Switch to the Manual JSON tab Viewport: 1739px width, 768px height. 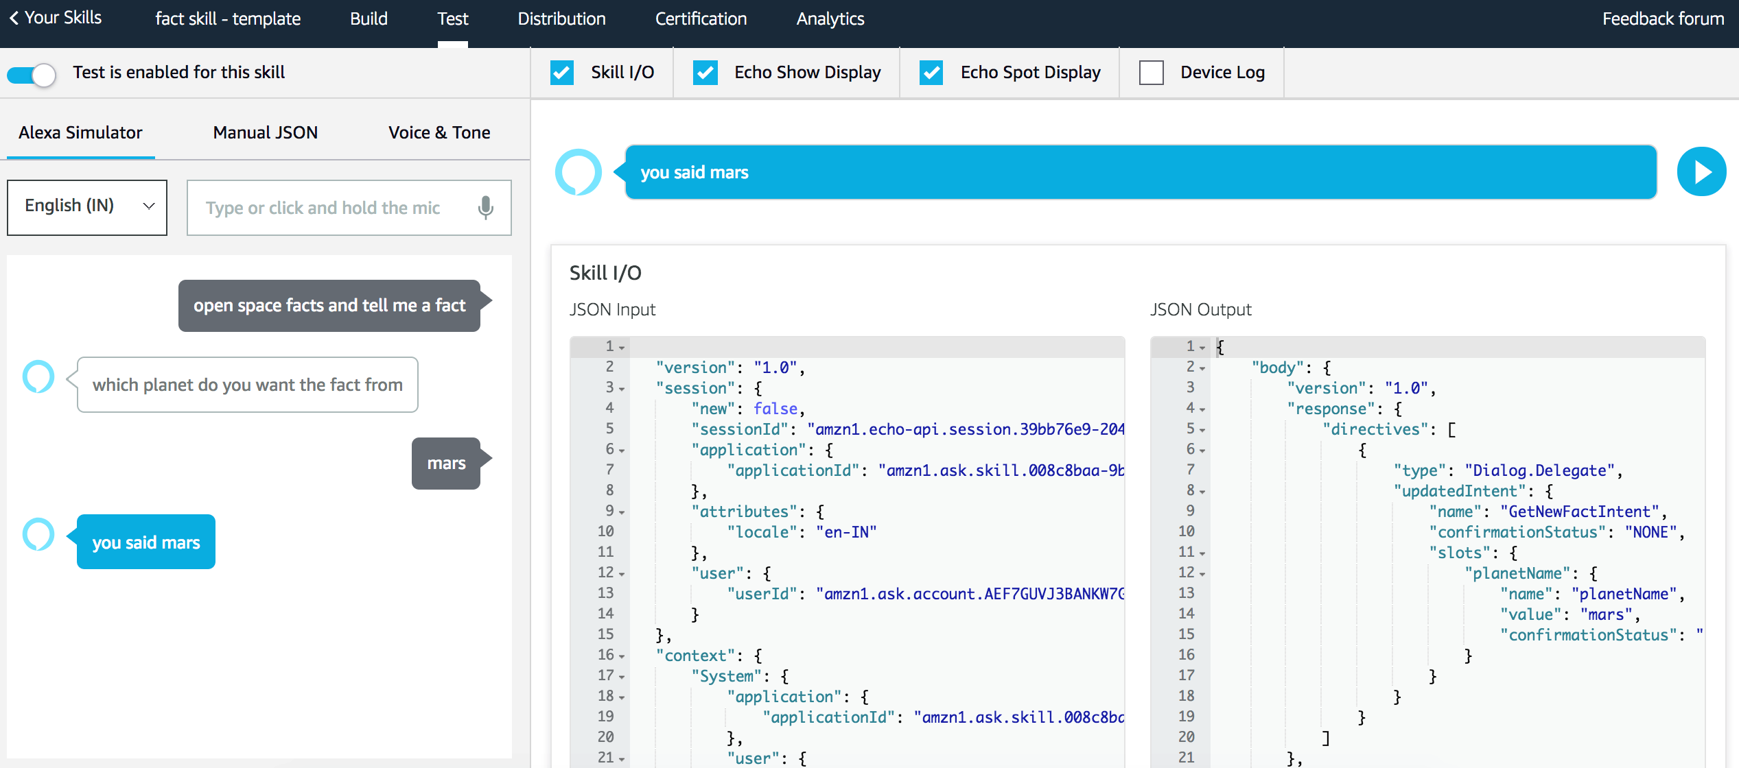[x=265, y=132]
